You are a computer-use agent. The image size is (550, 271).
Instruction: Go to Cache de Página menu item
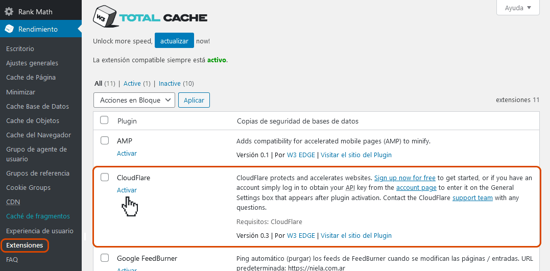[31, 78]
